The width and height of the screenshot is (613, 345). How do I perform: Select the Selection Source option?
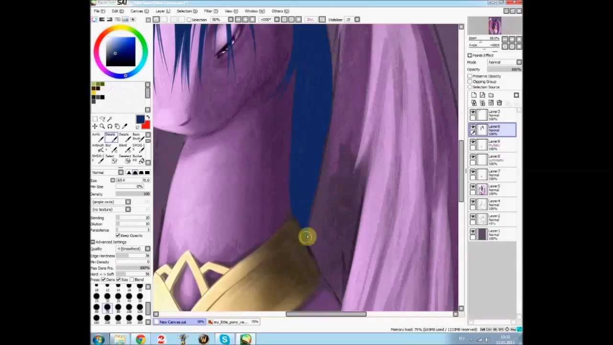(470, 87)
